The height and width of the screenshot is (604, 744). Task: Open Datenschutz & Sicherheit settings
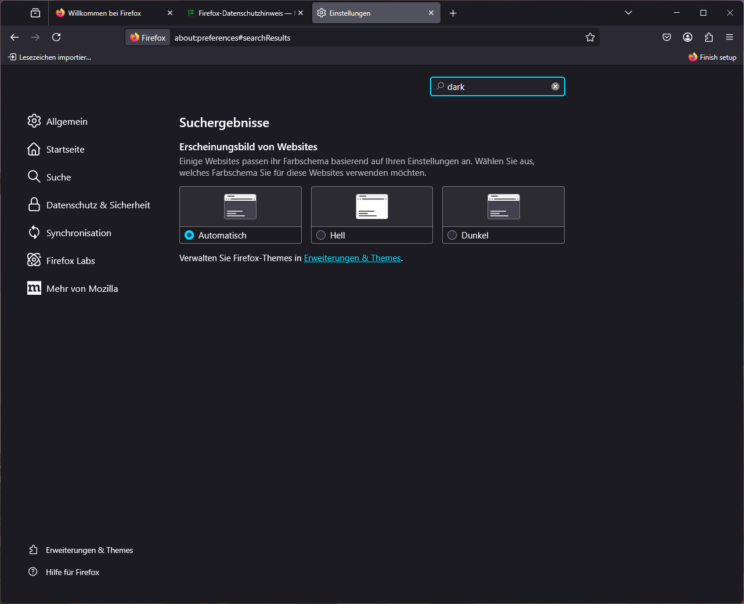point(98,205)
